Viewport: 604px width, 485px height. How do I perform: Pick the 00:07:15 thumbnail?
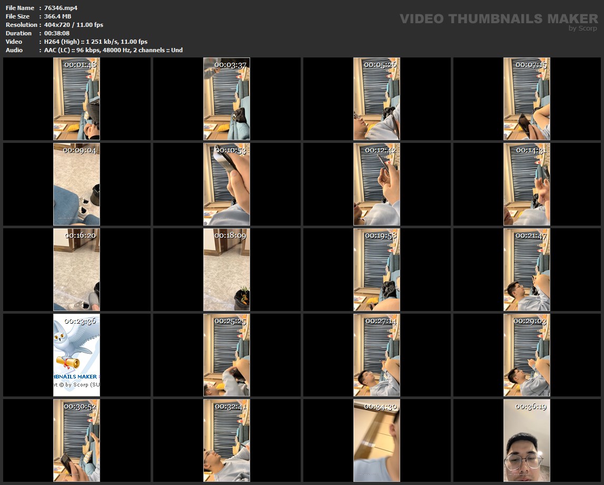tap(527, 99)
